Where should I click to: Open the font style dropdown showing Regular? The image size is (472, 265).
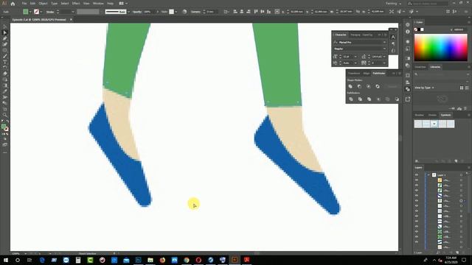[x=360, y=49]
